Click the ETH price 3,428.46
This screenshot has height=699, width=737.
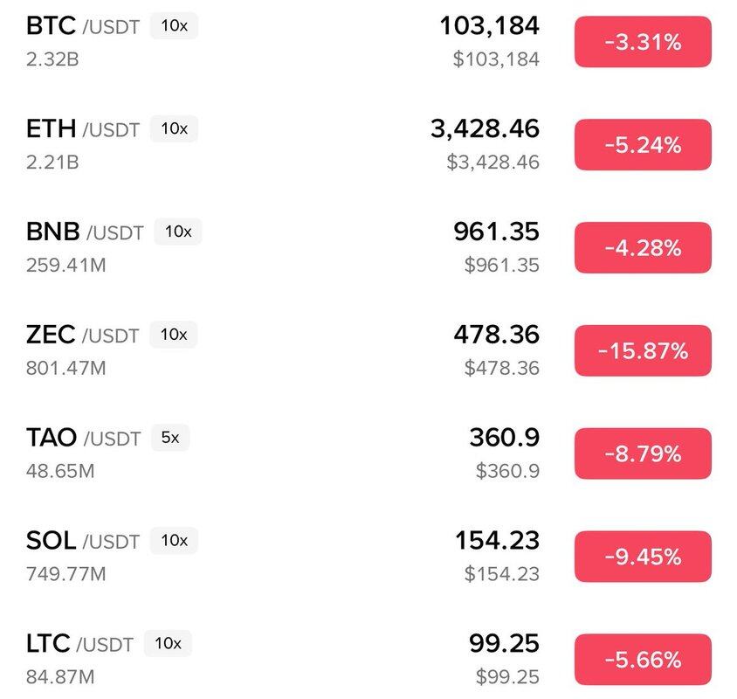point(485,129)
